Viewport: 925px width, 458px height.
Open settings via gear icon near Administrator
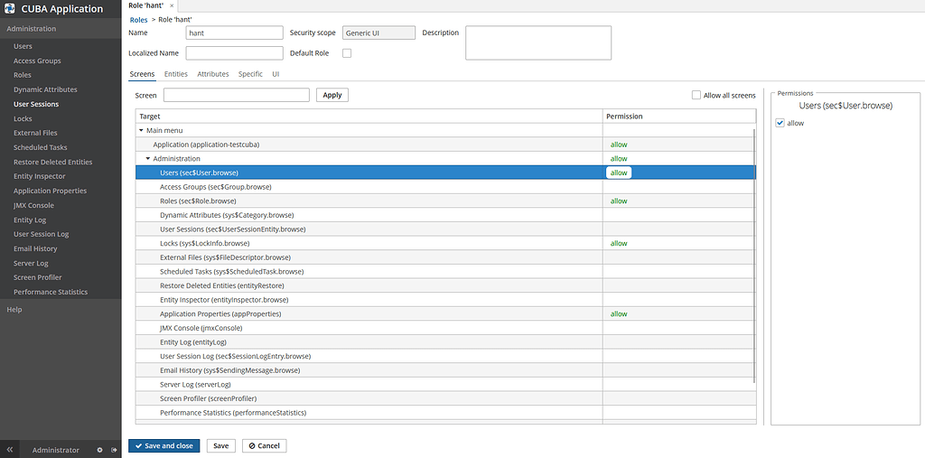[x=99, y=450]
